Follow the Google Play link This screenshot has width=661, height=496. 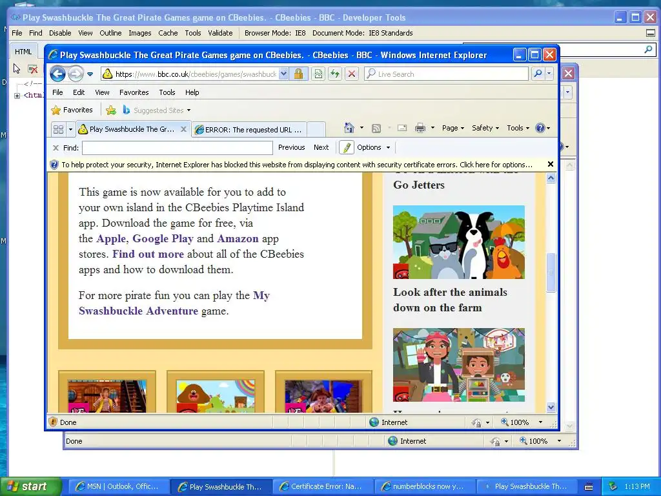pyautogui.click(x=163, y=239)
